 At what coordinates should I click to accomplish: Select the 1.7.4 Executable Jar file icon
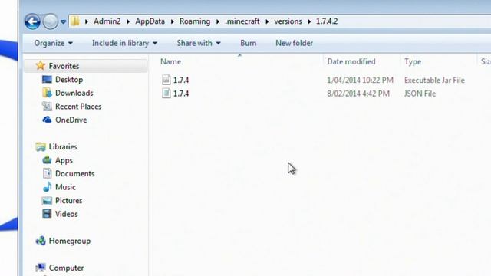pyautogui.click(x=166, y=80)
